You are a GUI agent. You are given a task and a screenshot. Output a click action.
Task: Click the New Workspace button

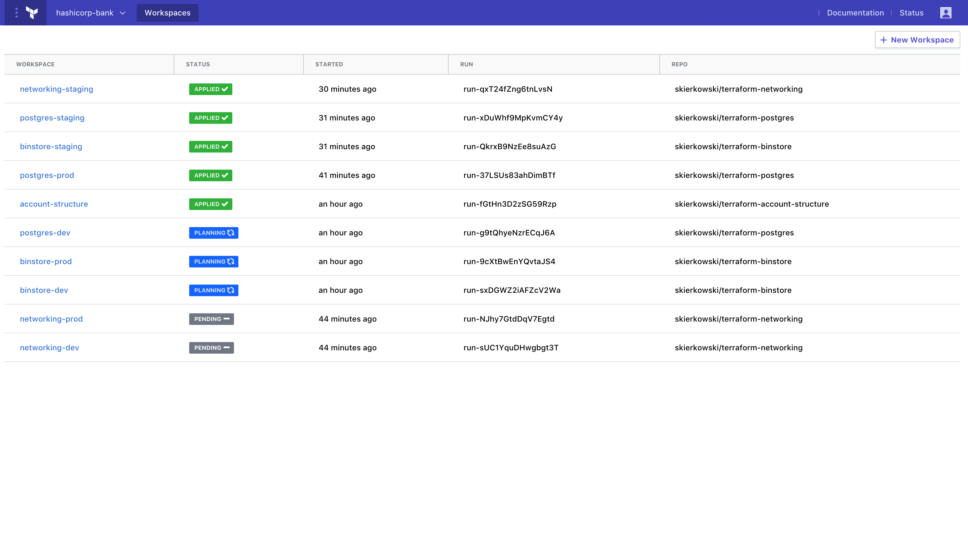pyautogui.click(x=917, y=40)
